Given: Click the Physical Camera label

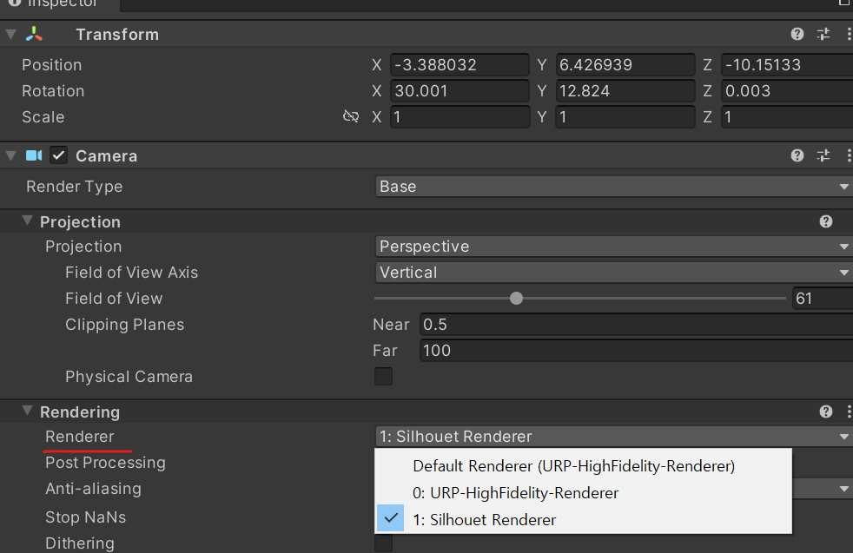Looking at the screenshot, I should pyautogui.click(x=129, y=377).
